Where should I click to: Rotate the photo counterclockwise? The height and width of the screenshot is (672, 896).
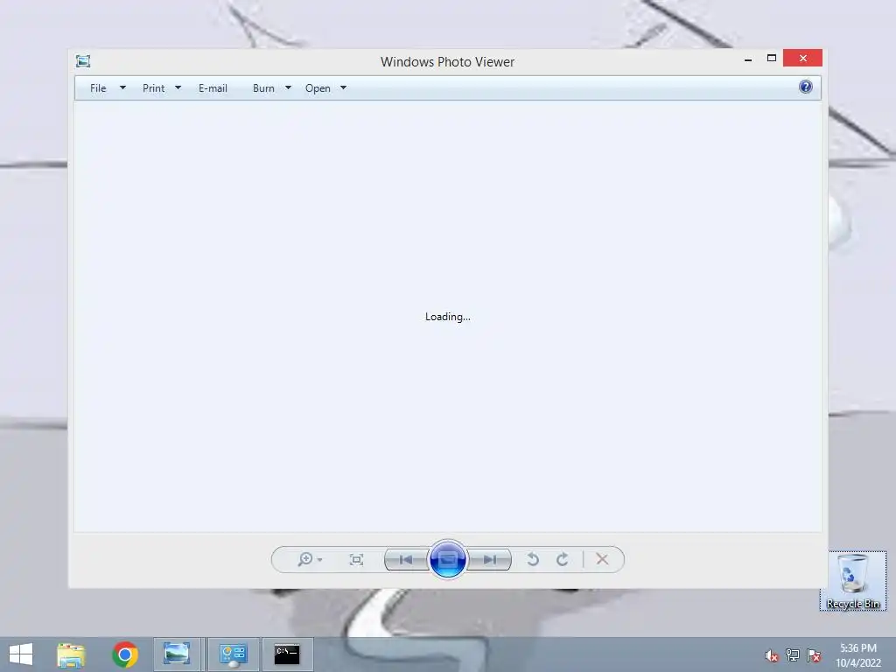[x=533, y=559]
